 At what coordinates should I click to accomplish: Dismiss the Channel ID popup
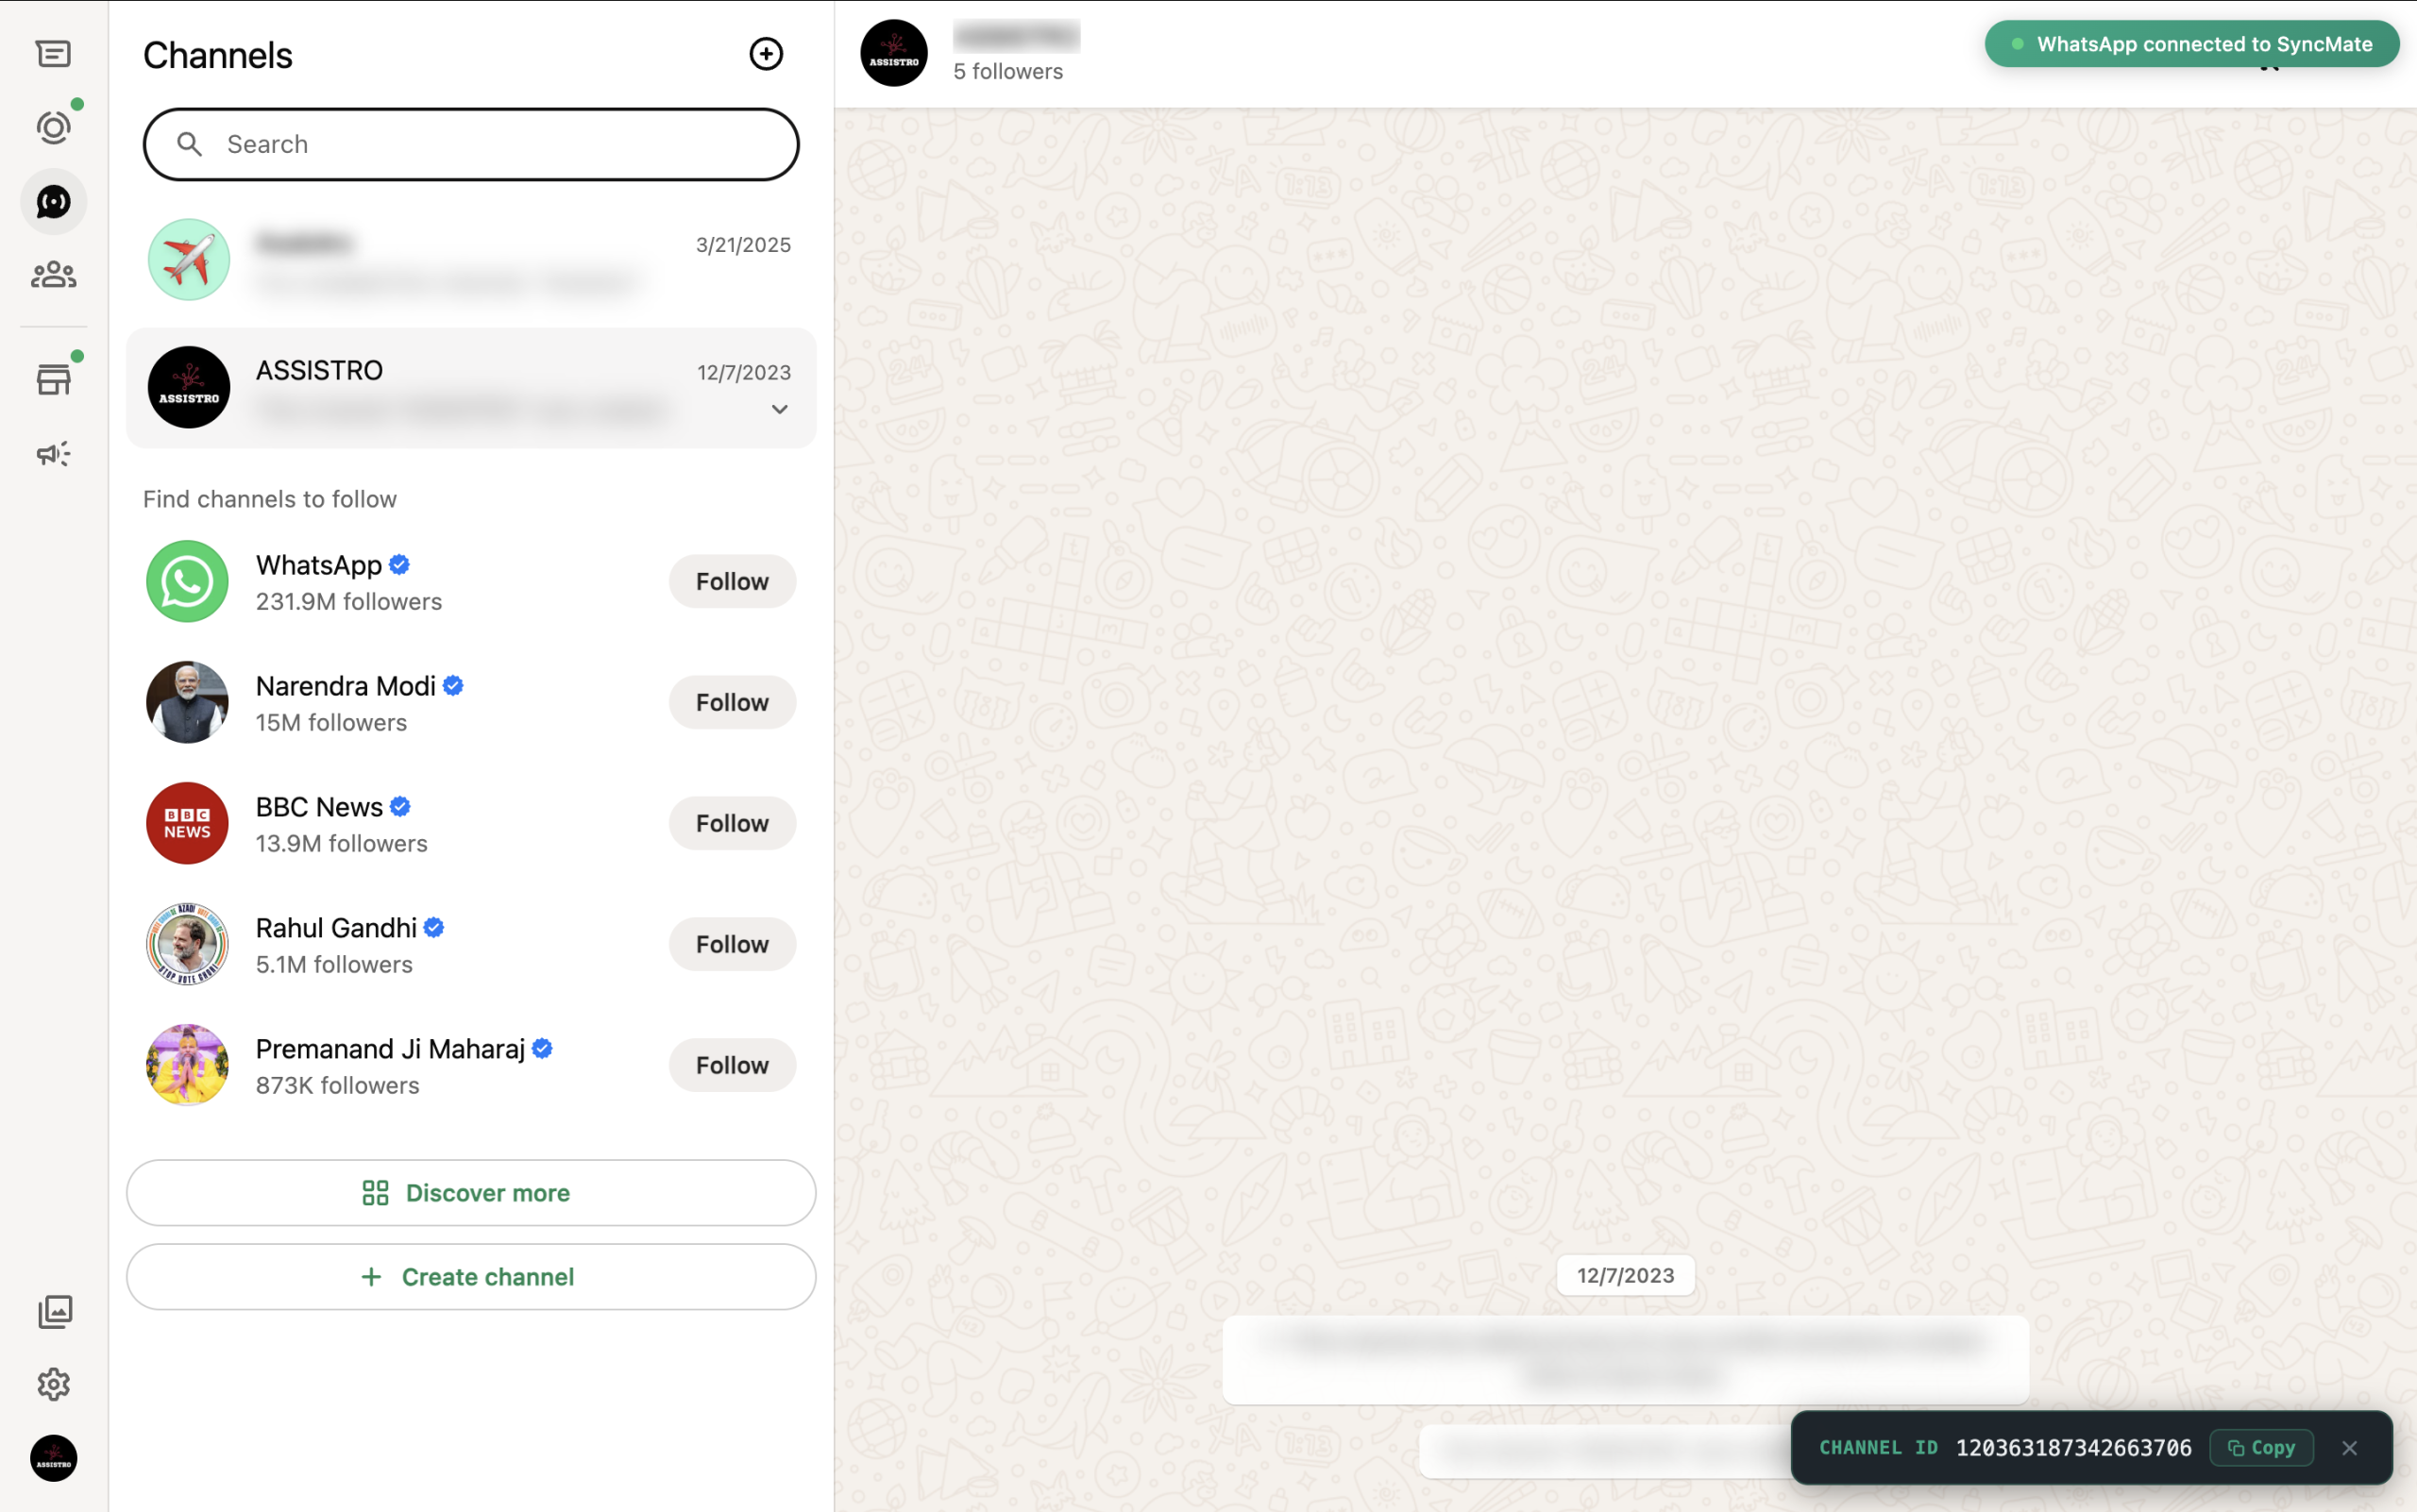pos(2349,1447)
